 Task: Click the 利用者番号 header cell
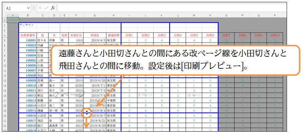click(x=28, y=35)
